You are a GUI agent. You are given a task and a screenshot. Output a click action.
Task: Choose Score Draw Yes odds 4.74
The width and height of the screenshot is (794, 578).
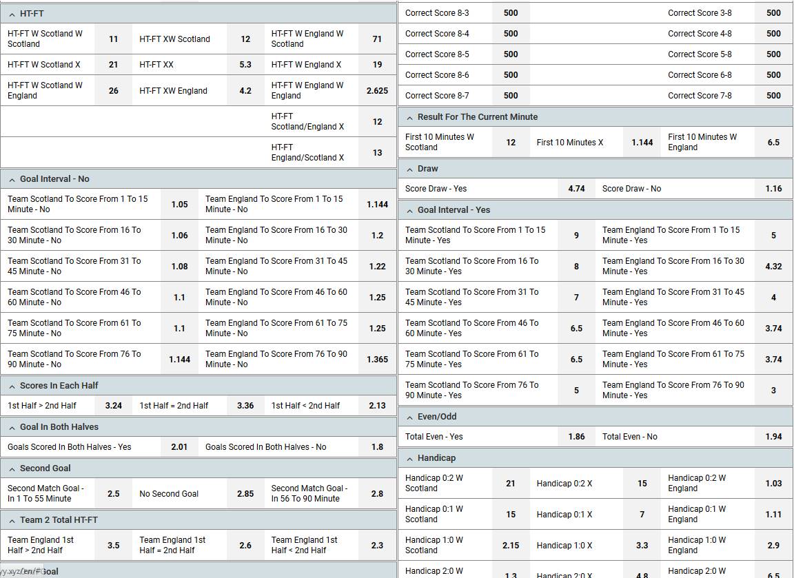coord(576,189)
